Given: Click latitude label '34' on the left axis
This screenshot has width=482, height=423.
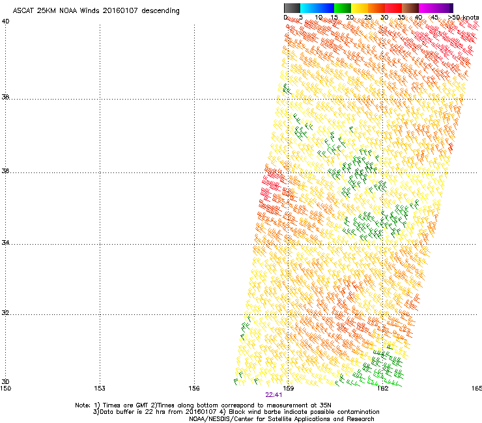Looking at the screenshot, I should click(5, 243).
